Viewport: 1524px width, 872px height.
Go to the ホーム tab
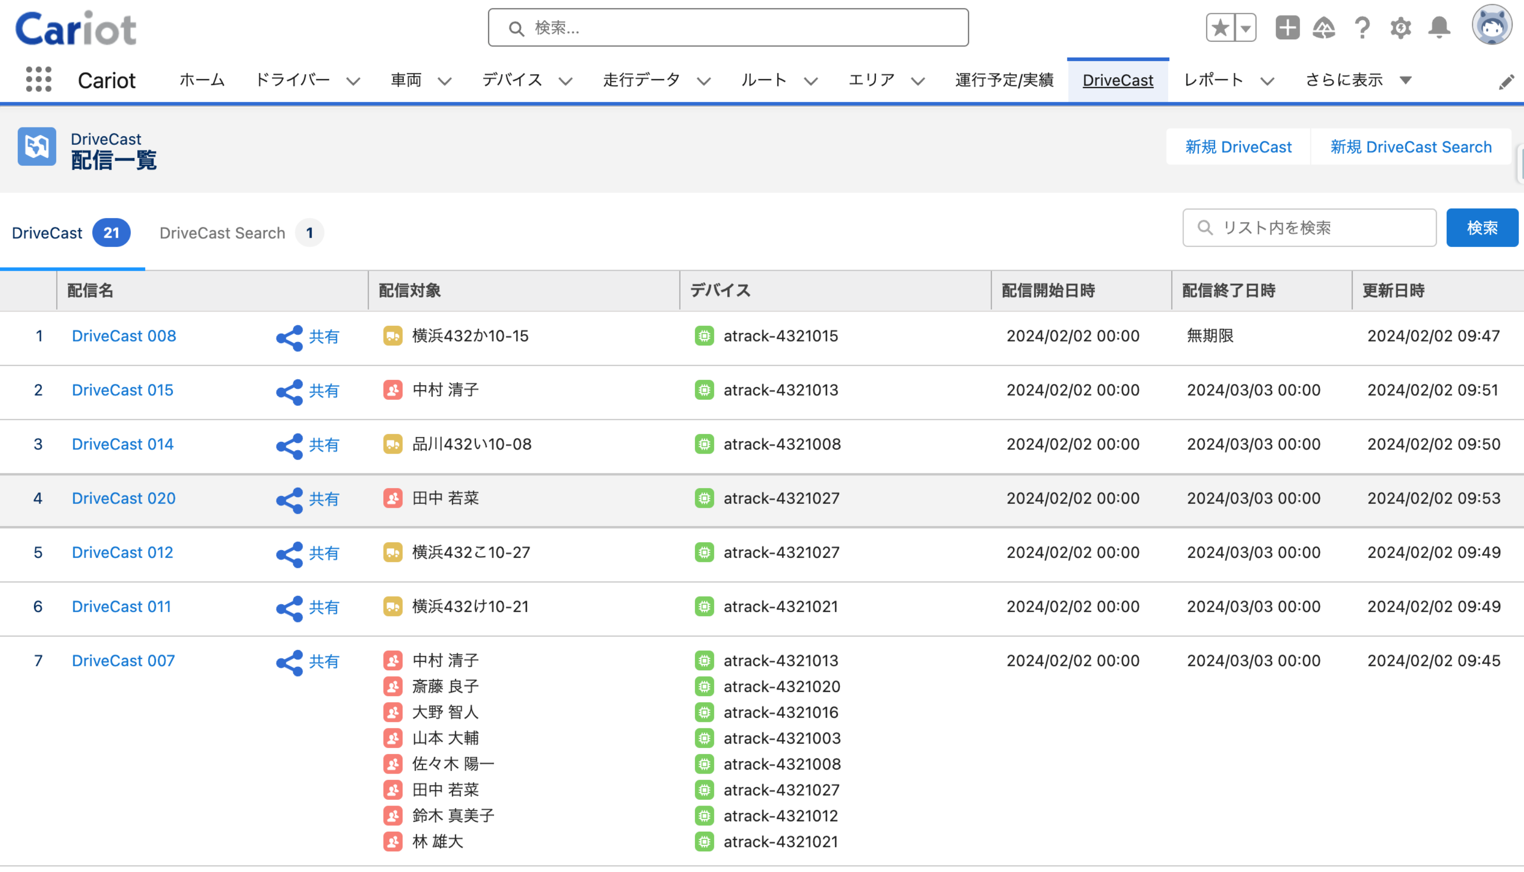(202, 80)
